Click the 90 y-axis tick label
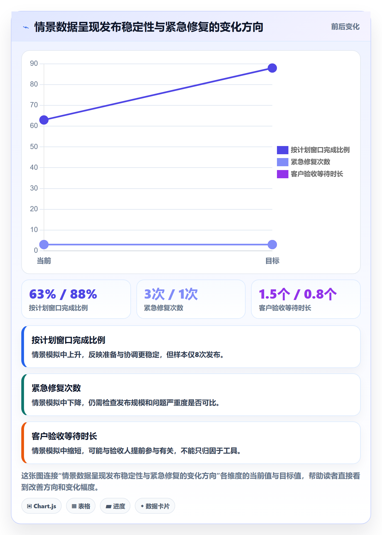This screenshot has width=382, height=535. (x=34, y=64)
